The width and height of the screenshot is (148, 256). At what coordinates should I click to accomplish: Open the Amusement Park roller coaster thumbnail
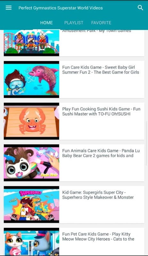tap(31, 43)
